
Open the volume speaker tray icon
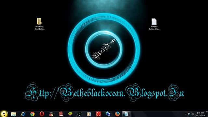(193, 114)
